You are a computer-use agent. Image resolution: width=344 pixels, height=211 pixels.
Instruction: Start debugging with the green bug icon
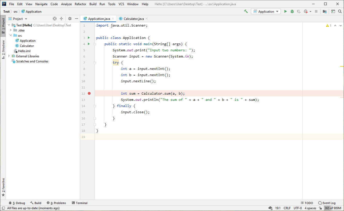coord(292,11)
